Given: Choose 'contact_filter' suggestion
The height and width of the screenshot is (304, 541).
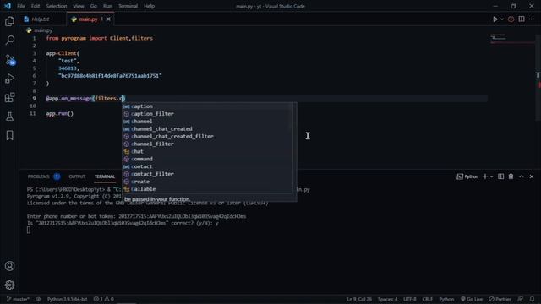Looking at the screenshot, I should [207, 174].
